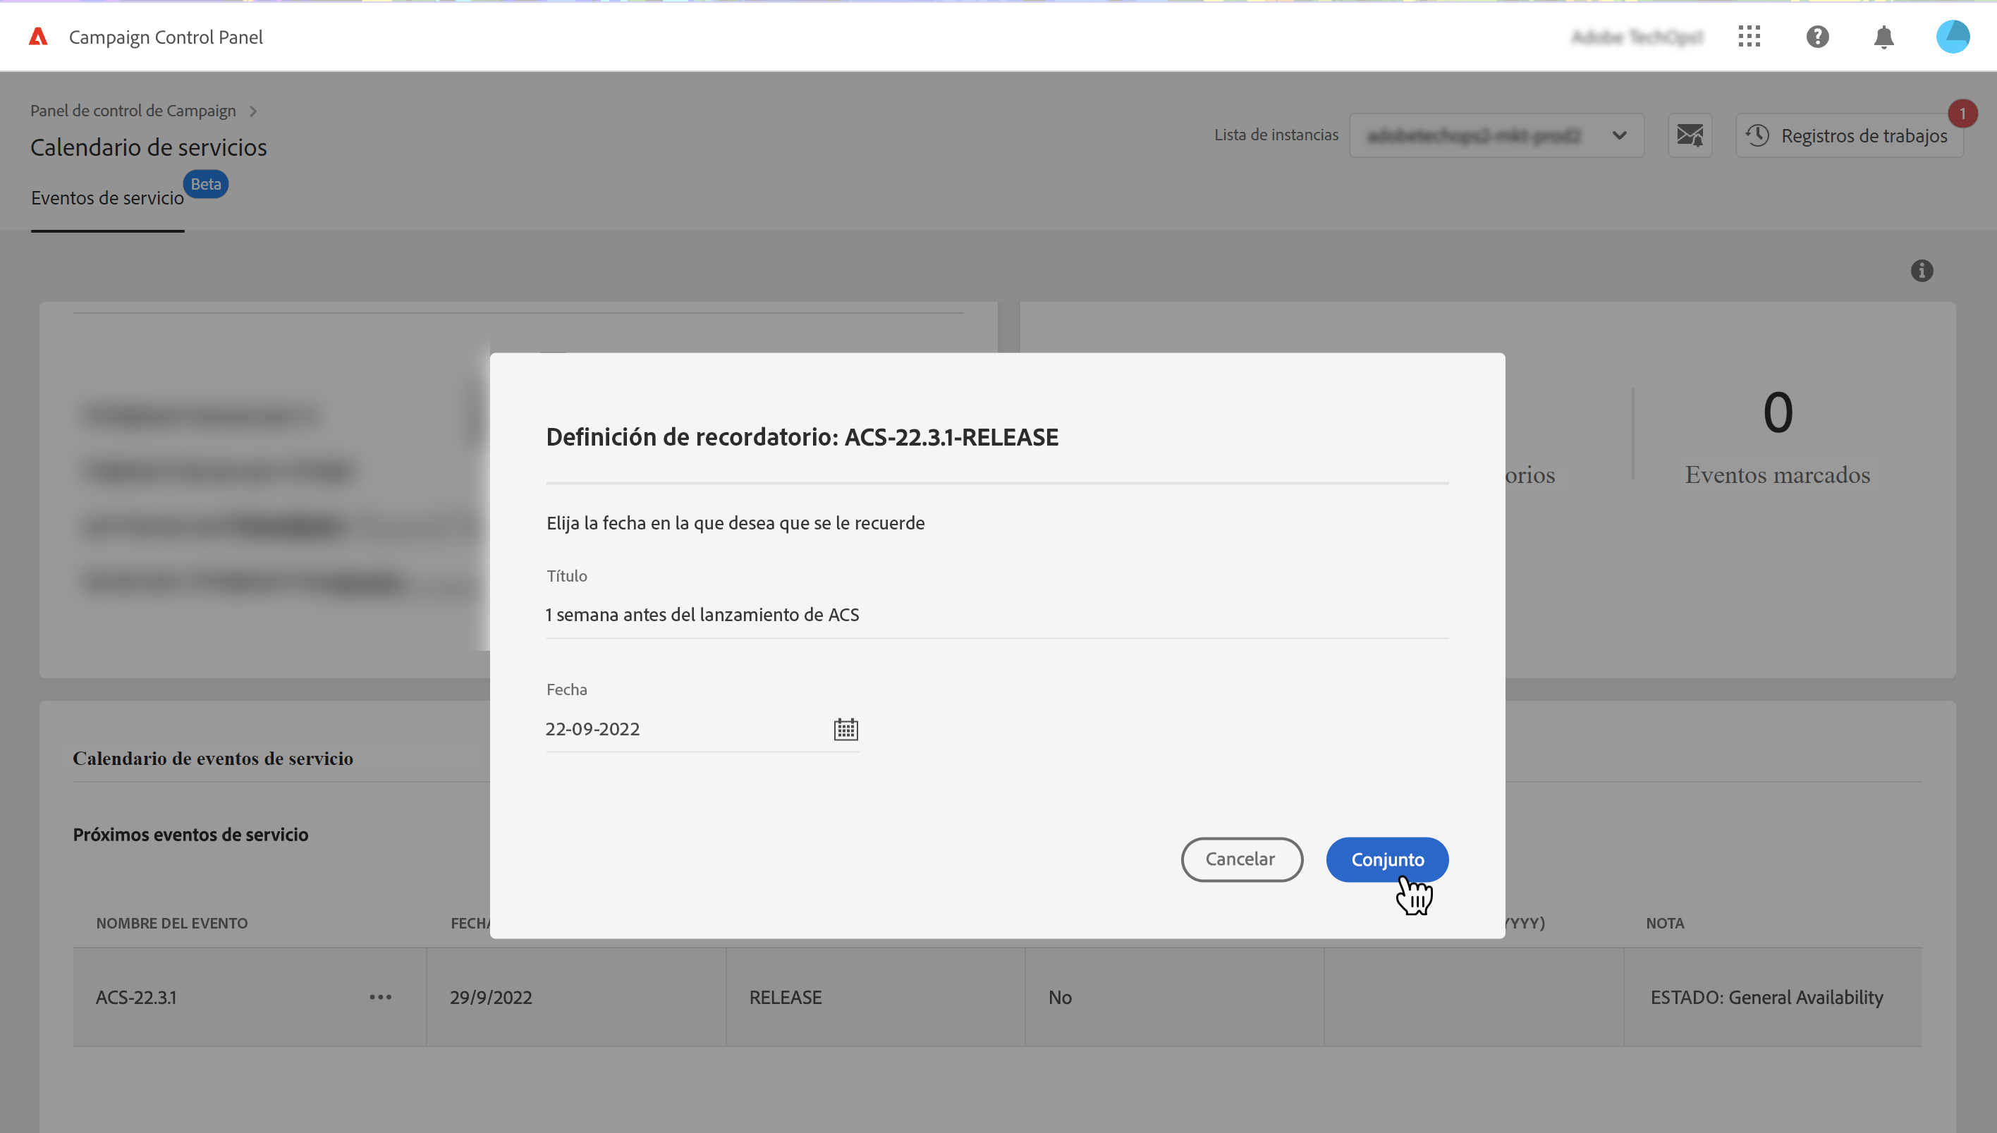Click the Adobe logo icon
This screenshot has width=1997, height=1133.
pyautogui.click(x=38, y=37)
